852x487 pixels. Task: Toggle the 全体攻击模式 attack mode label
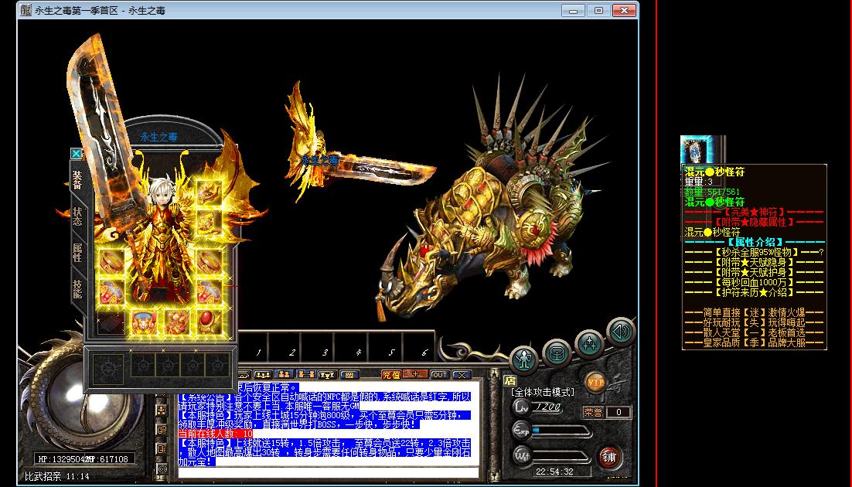coord(542,392)
